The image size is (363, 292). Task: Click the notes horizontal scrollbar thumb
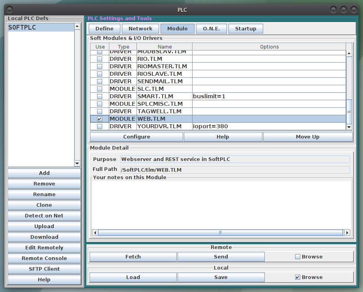click(x=221, y=232)
